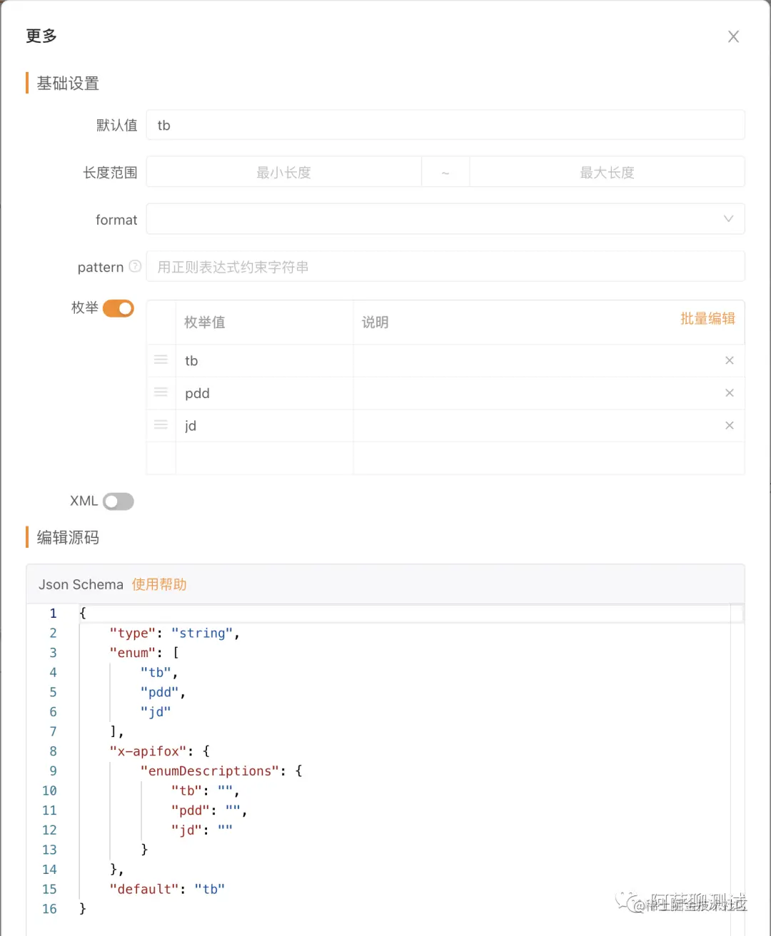Select the Json Schema section header
Viewport: 771px width, 936px height.
[80, 584]
